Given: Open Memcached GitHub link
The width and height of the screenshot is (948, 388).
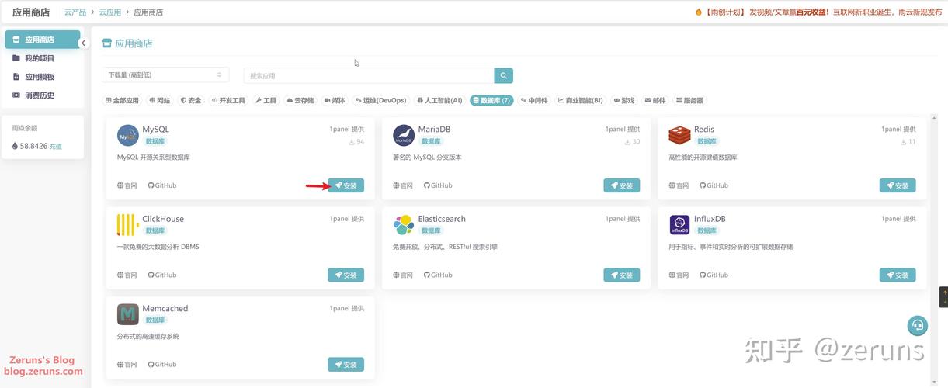Looking at the screenshot, I should point(161,364).
